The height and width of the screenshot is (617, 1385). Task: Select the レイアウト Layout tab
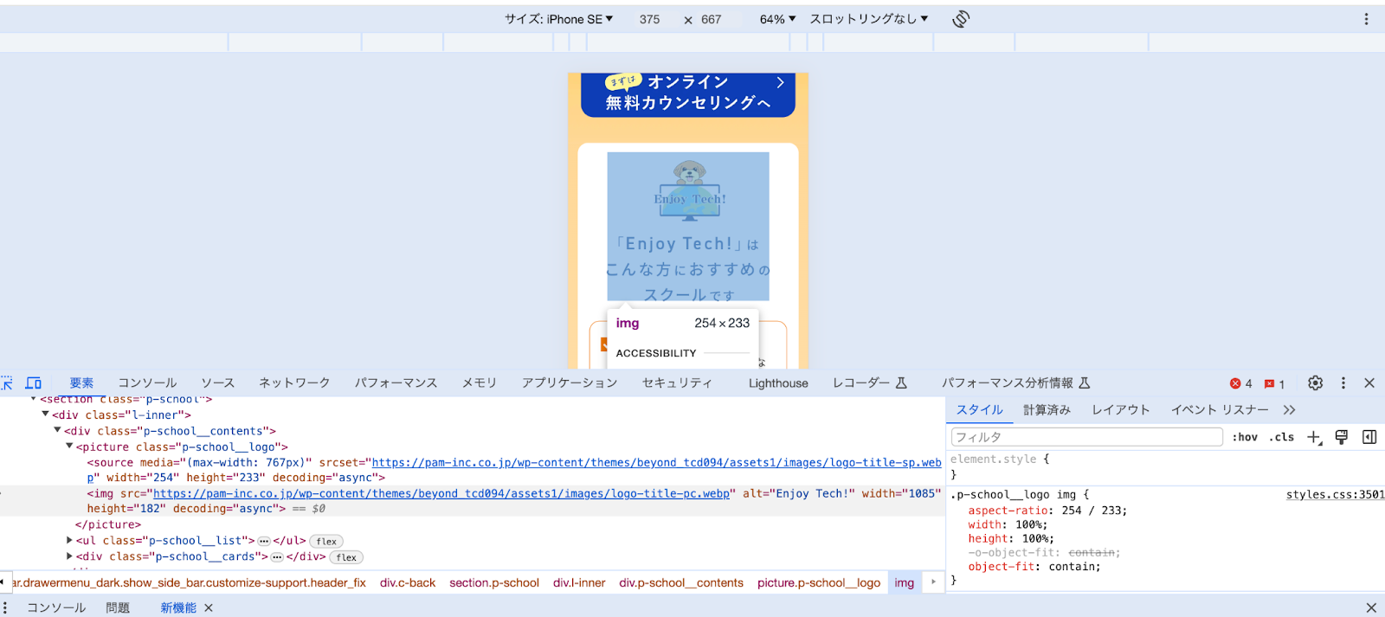pyautogui.click(x=1121, y=410)
